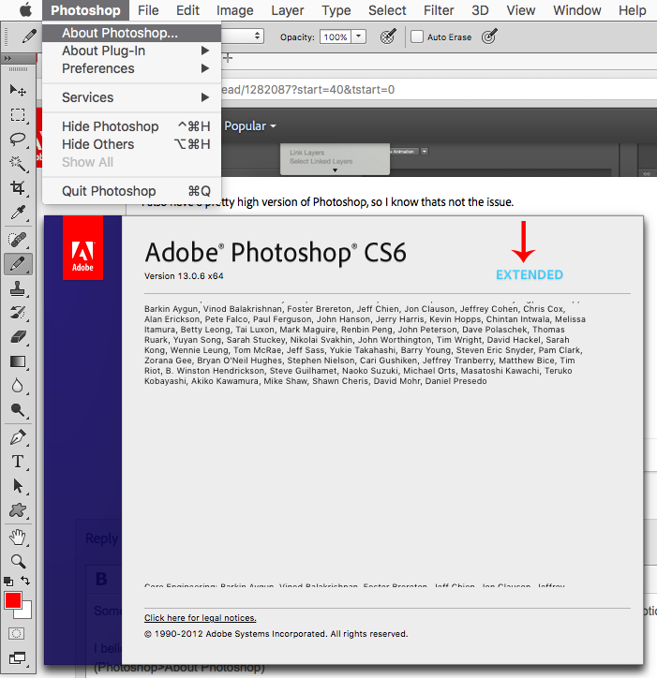
Task: Select the Pencil tool in toolbox
Action: [x=18, y=264]
